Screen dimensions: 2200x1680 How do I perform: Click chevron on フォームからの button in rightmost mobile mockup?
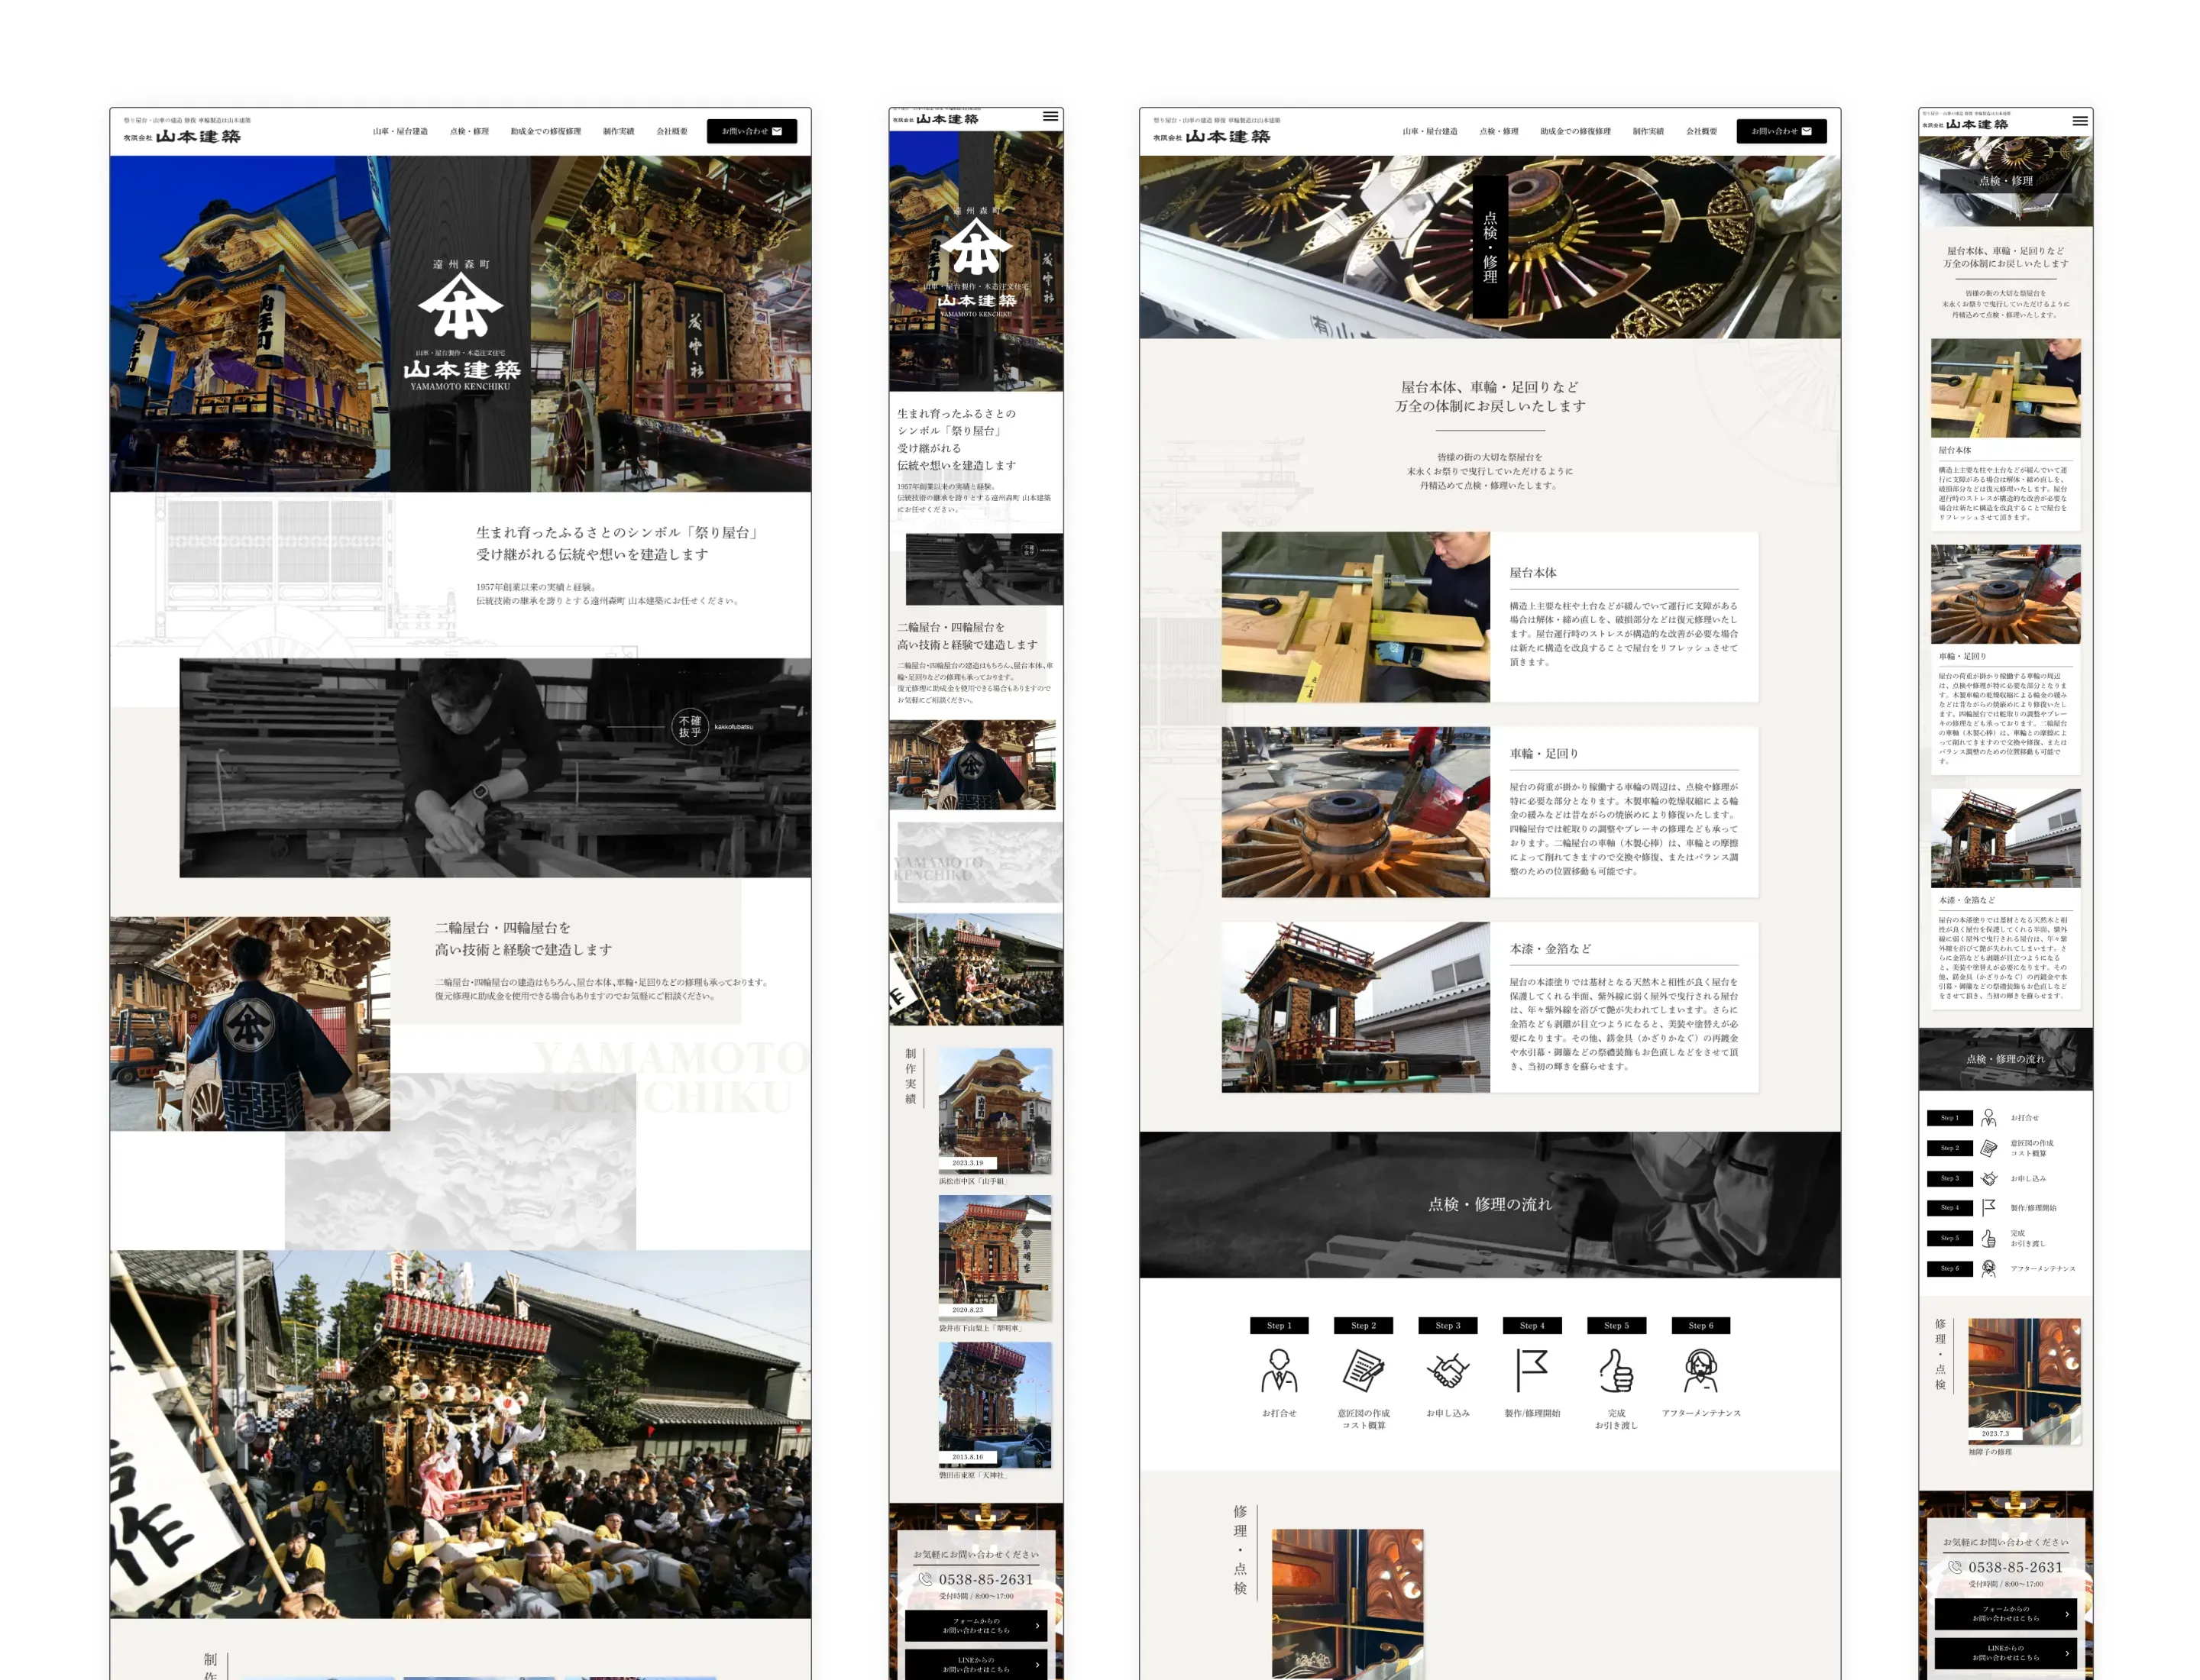[x=2066, y=1613]
